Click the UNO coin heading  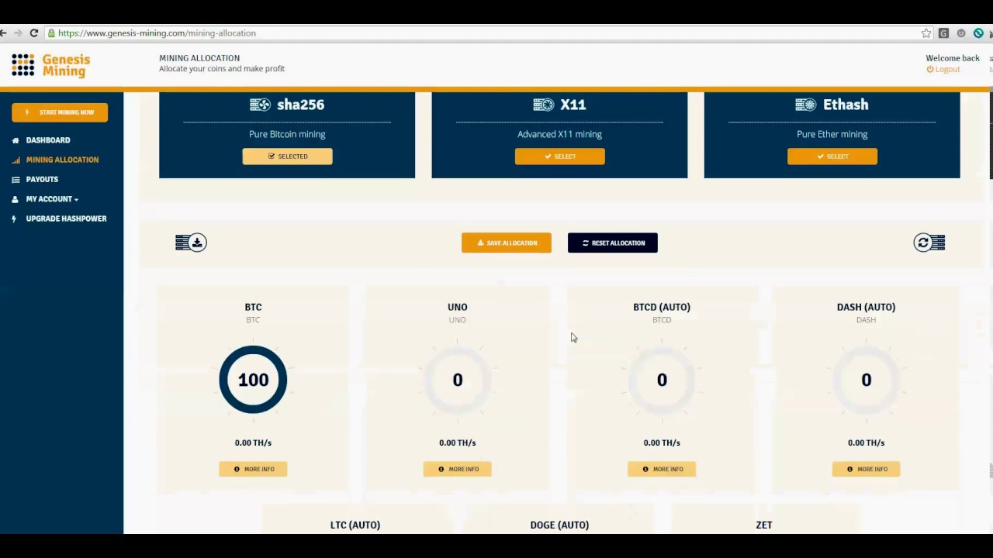(x=458, y=307)
